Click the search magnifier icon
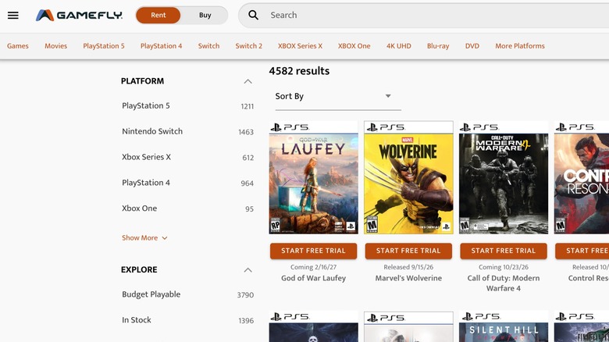Image resolution: width=609 pixels, height=342 pixels. tap(253, 15)
